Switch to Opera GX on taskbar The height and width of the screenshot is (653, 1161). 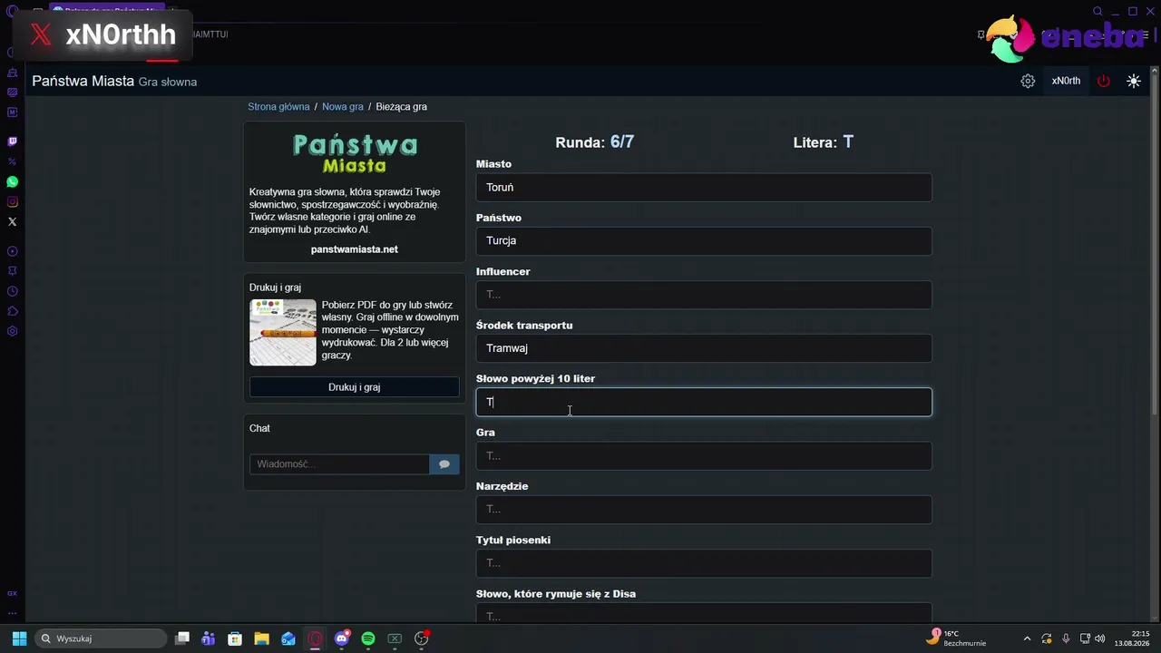315,638
